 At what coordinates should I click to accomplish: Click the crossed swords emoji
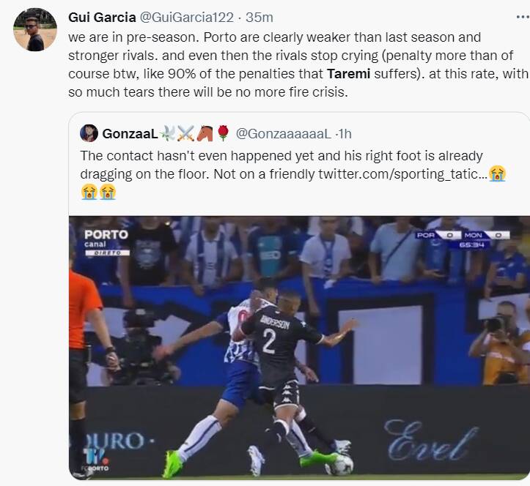[185, 133]
